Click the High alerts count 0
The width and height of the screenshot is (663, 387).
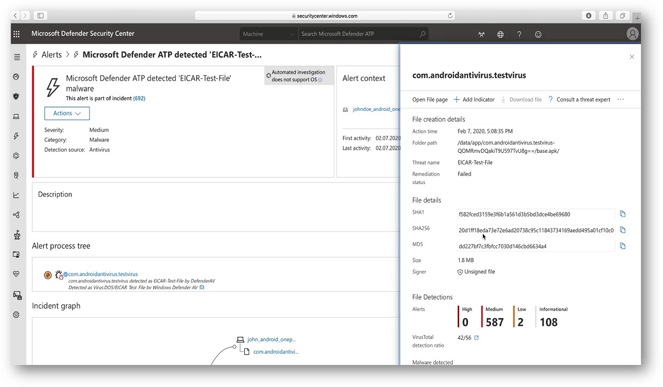(465, 322)
